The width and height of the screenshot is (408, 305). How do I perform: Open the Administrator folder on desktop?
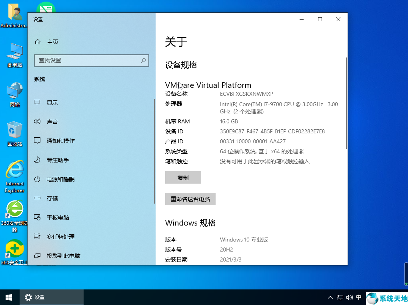coord(14,15)
